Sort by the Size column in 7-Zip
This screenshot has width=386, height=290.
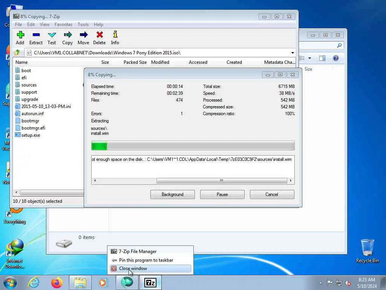[x=105, y=62]
